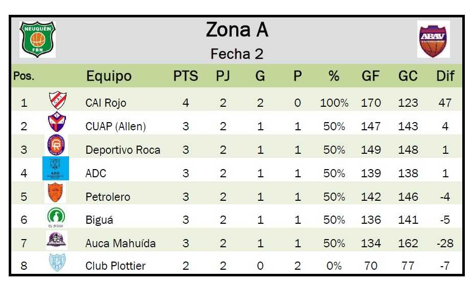Click the Neuquén FBN federation logo
This screenshot has width=472, height=282.
(37, 39)
